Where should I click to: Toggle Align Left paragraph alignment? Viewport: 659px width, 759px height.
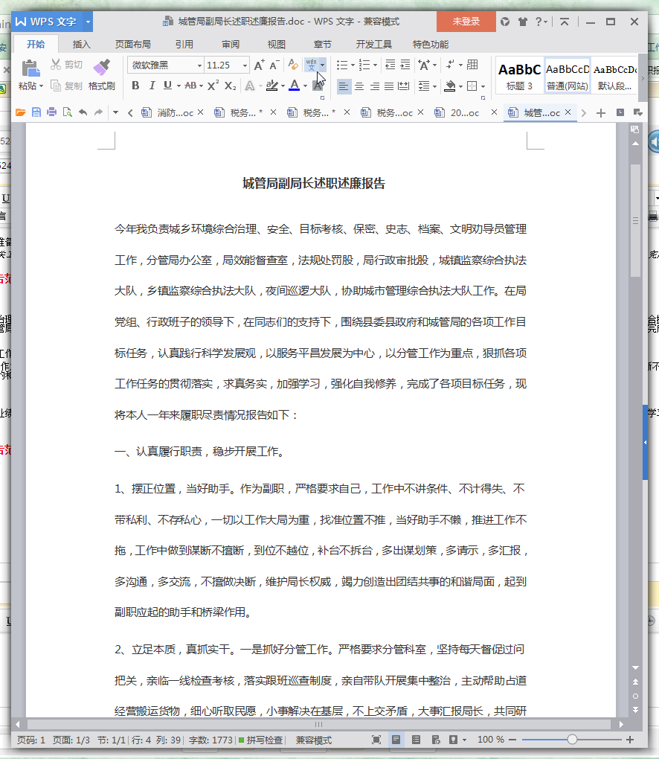344,86
